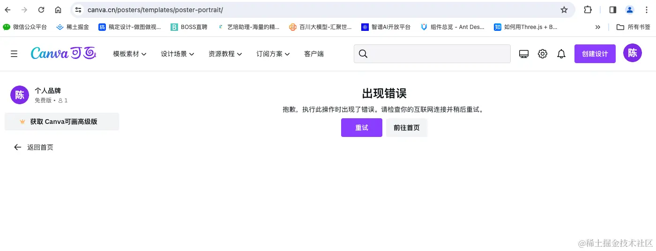Click the Canva可画 logo
The height and width of the screenshot is (251, 656).
coord(63,53)
